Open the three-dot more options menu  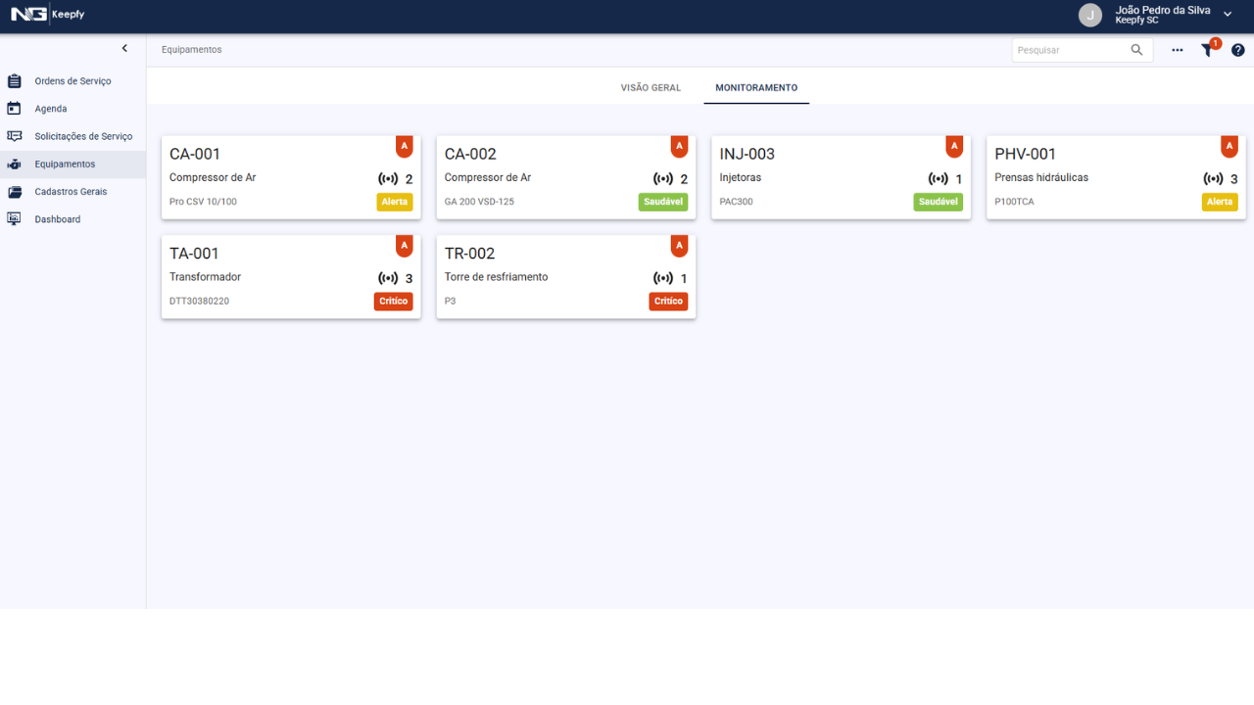click(1178, 50)
